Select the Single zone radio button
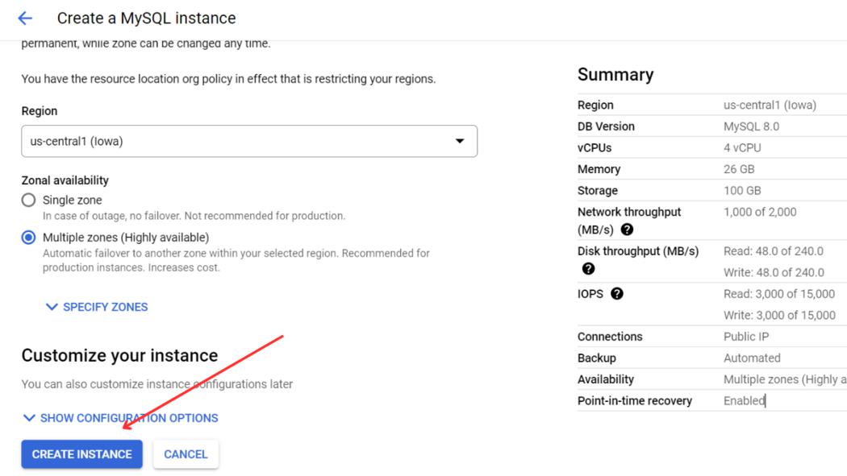The height and width of the screenshot is (476, 847). coord(29,200)
